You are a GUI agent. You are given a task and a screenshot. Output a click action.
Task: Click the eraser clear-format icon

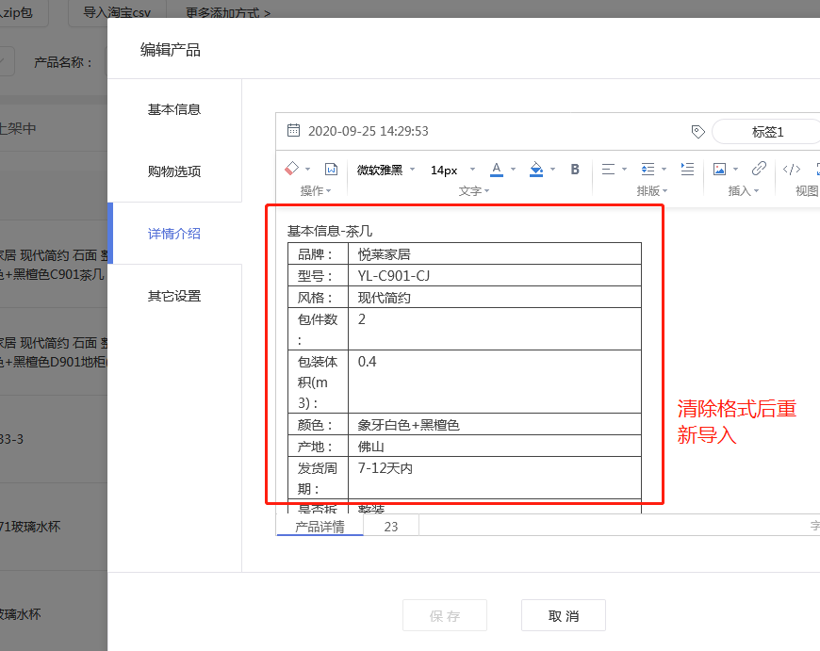(291, 169)
